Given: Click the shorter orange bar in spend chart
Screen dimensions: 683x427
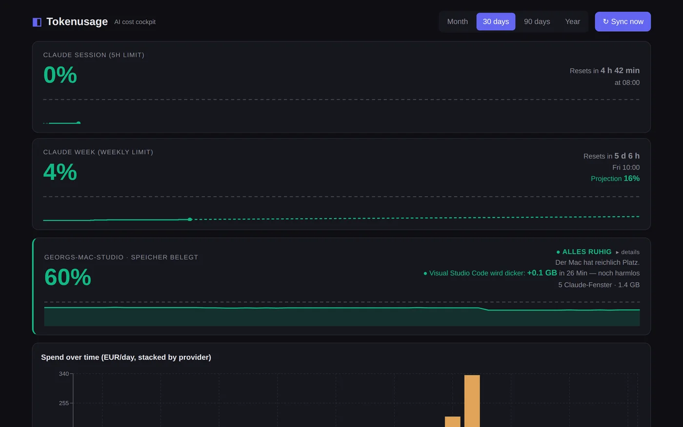Looking at the screenshot, I should coord(453,422).
